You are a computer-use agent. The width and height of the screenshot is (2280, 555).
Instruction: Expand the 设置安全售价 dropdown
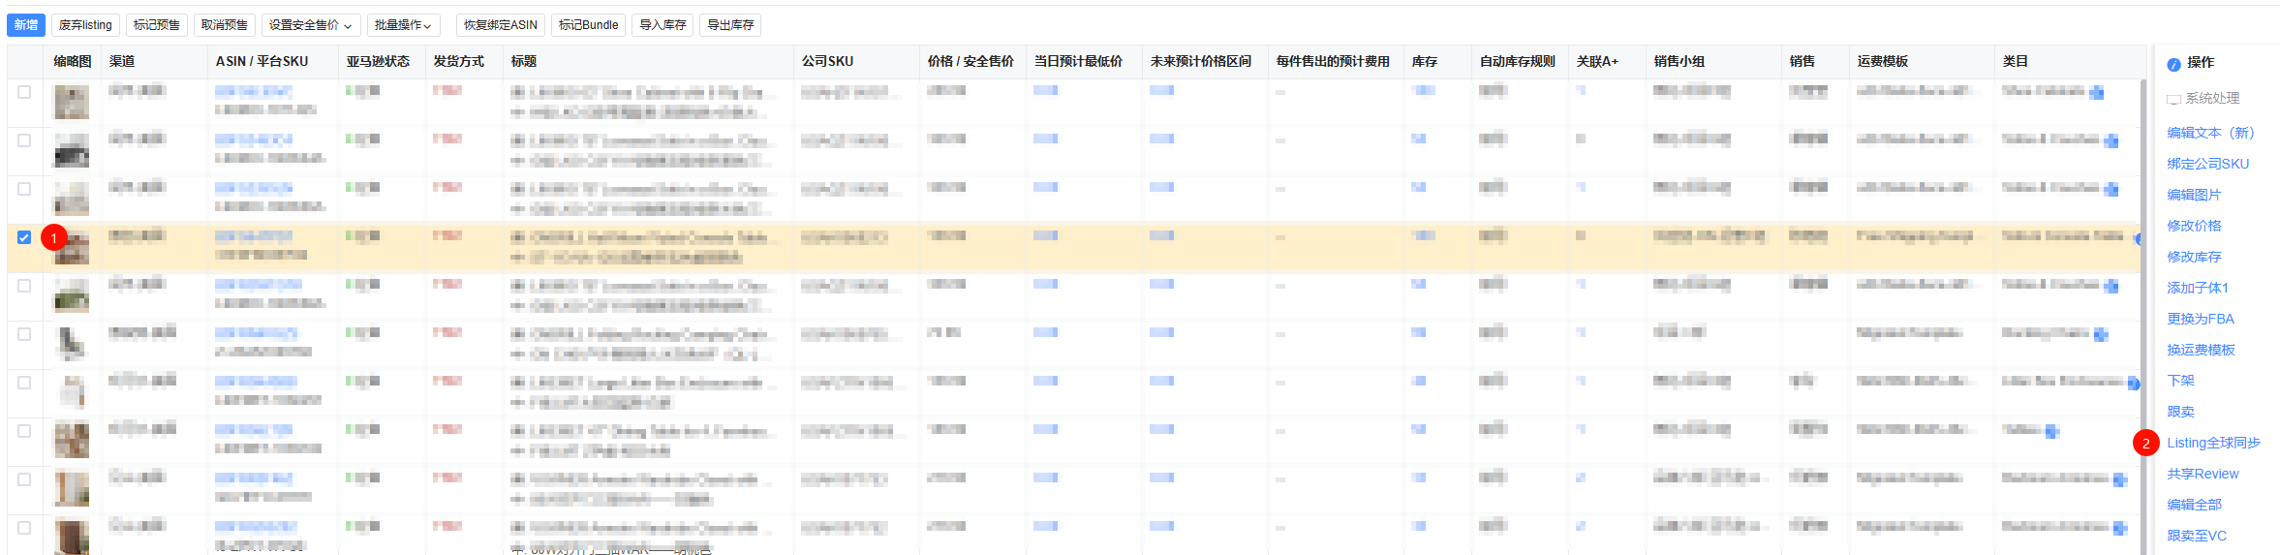(310, 25)
